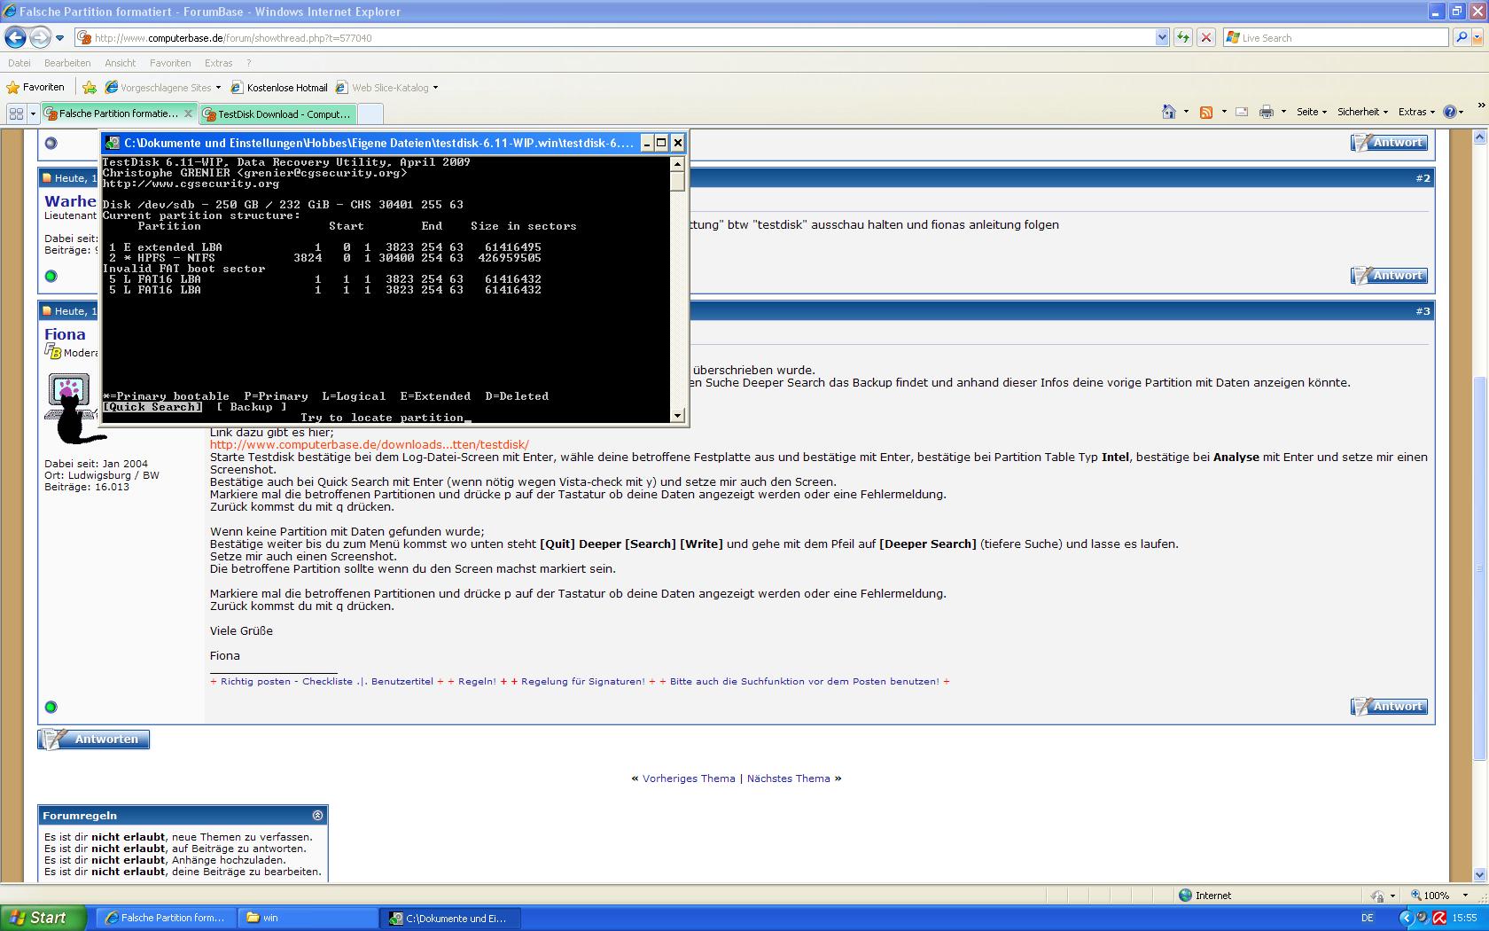Click the search magnifier icon

coord(1461,38)
